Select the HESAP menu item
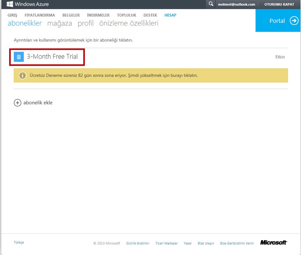This screenshot has height=255, width=301. click(x=170, y=15)
